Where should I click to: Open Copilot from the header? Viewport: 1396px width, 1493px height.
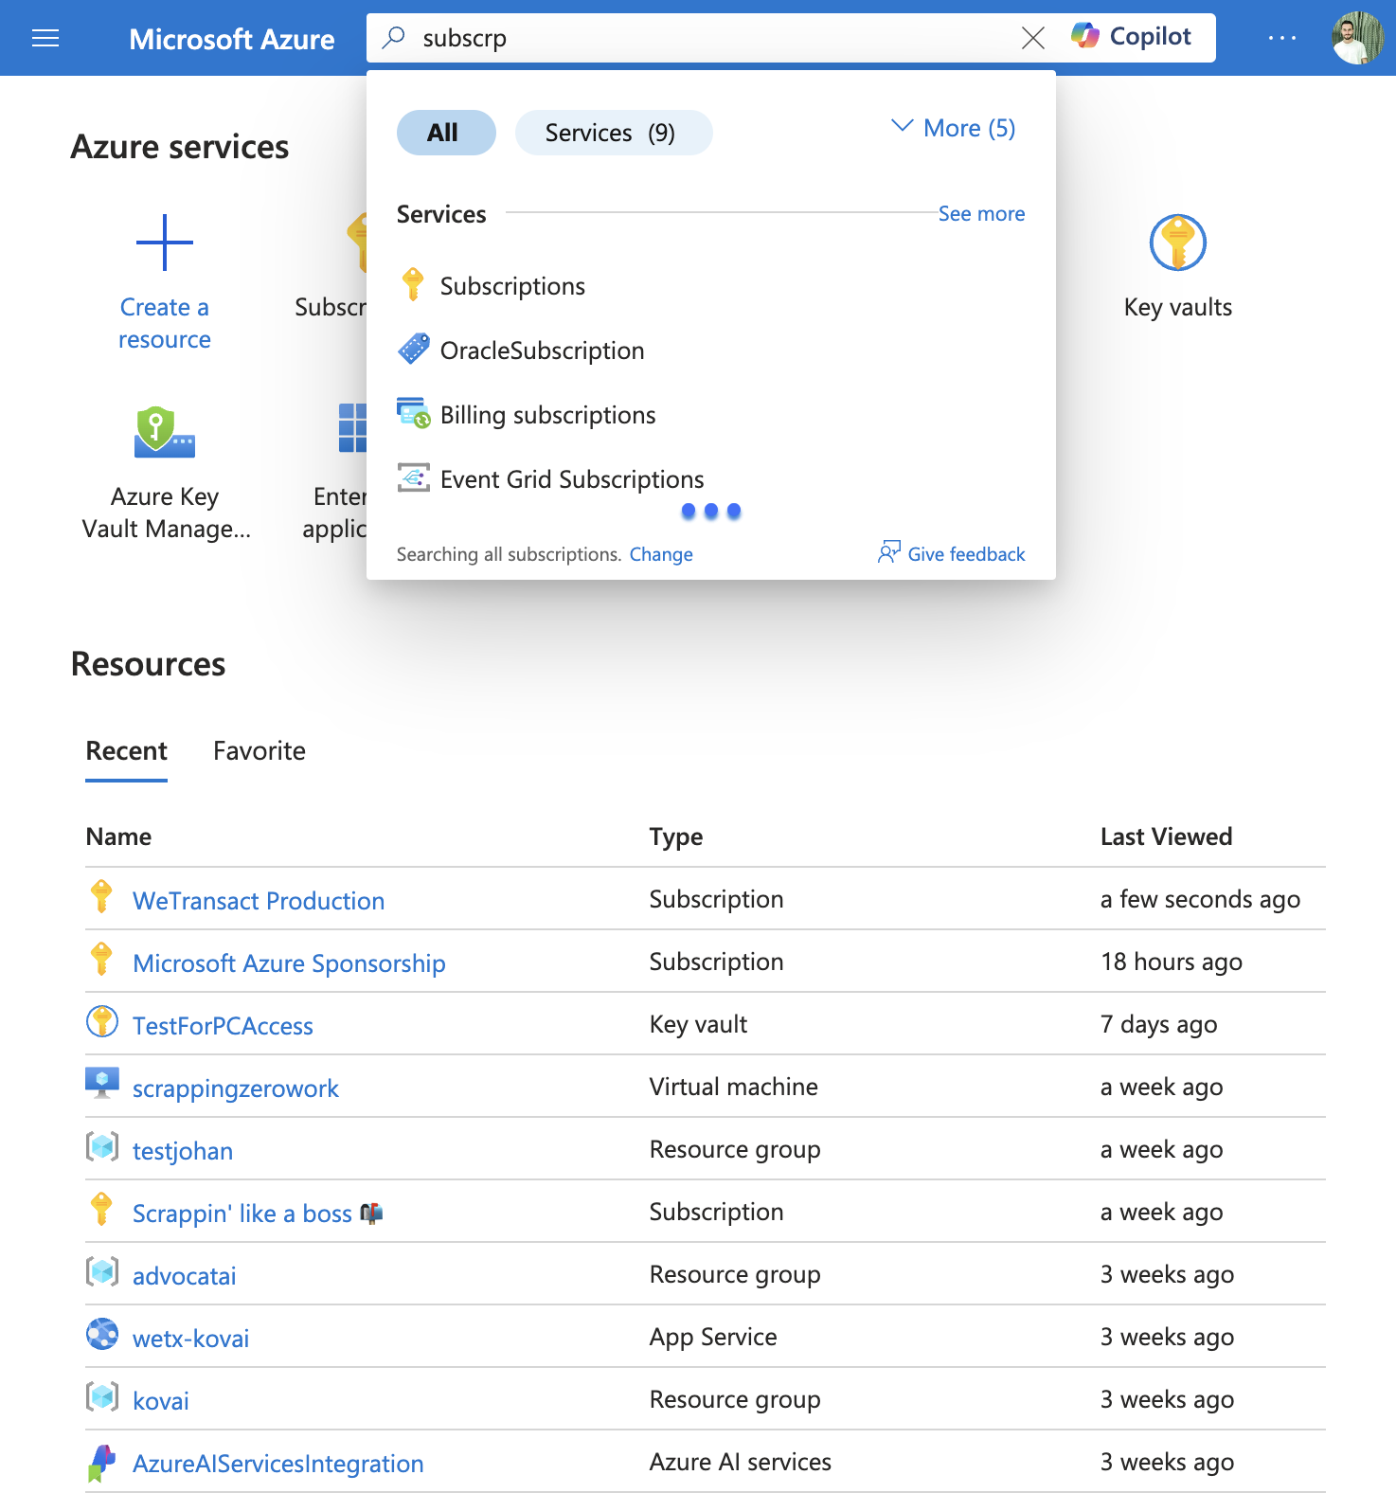tap(1132, 37)
